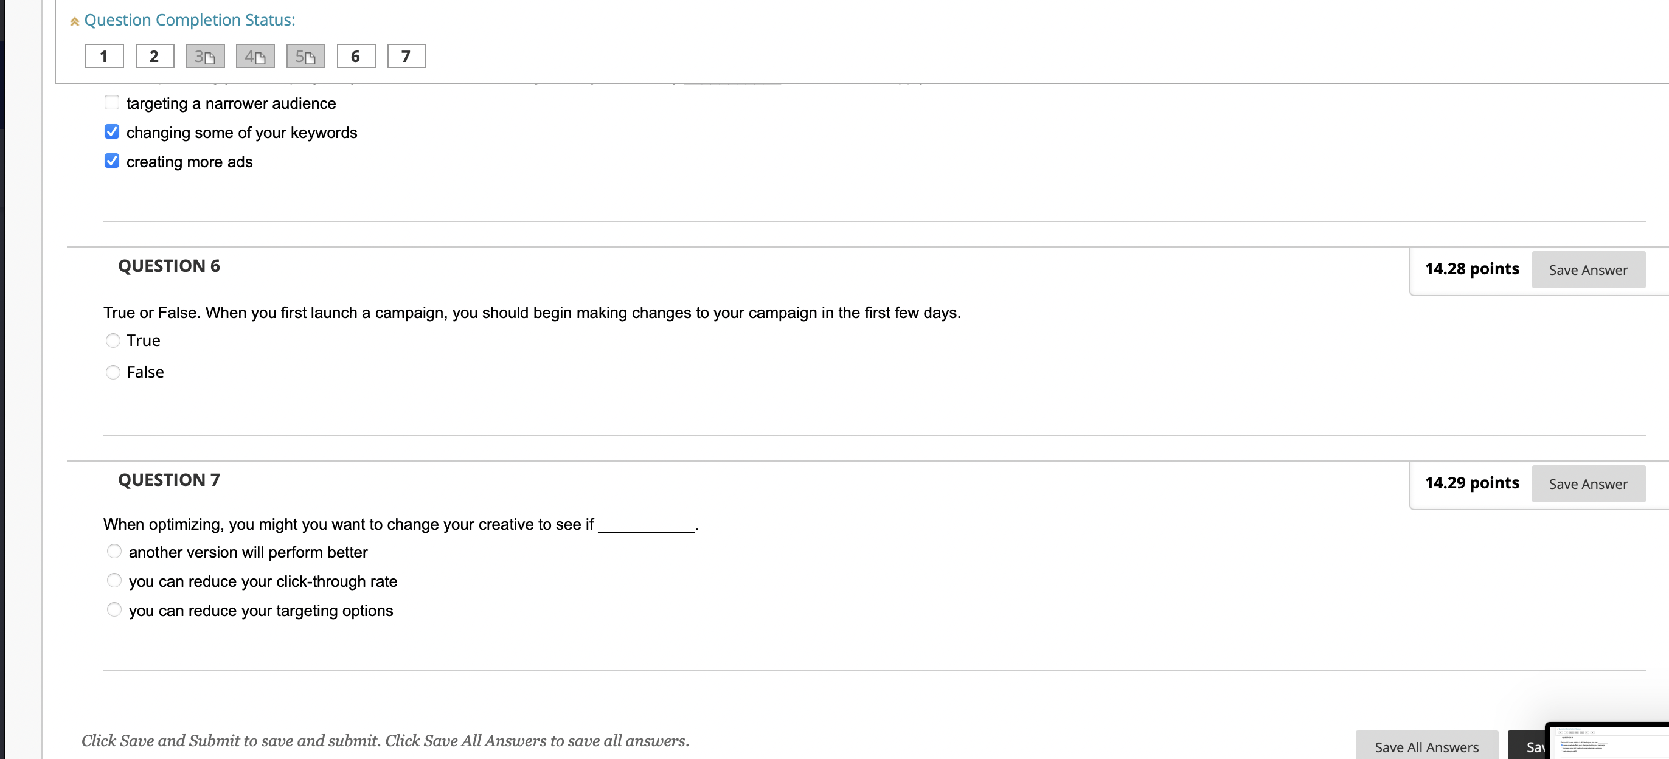This screenshot has width=1669, height=759.
Task: Open the Question Completion Status link
Action: click(x=190, y=20)
